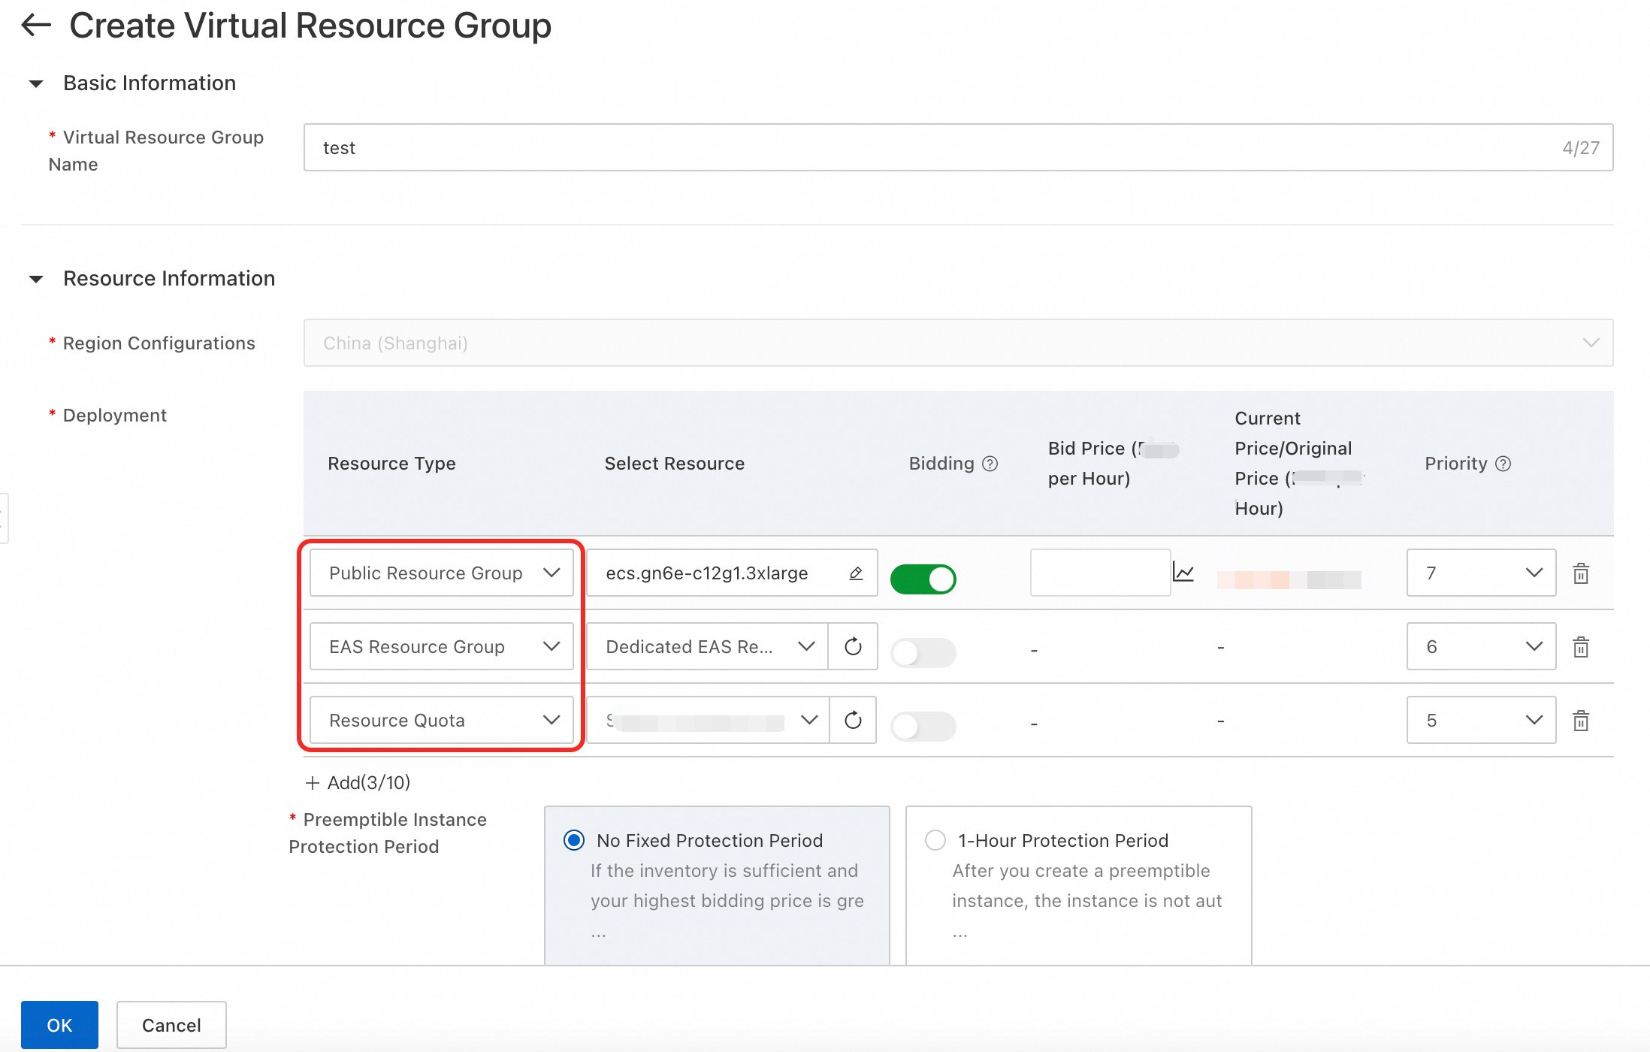Delete the EAS Resource Group row
Screen dimensions: 1650x1052
(1581, 647)
